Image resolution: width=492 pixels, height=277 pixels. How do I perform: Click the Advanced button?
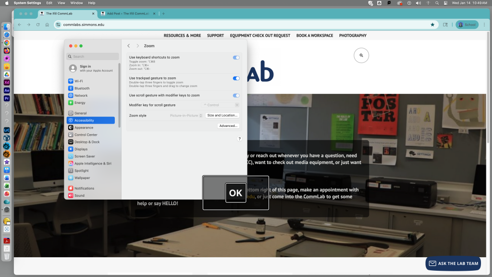click(x=228, y=126)
